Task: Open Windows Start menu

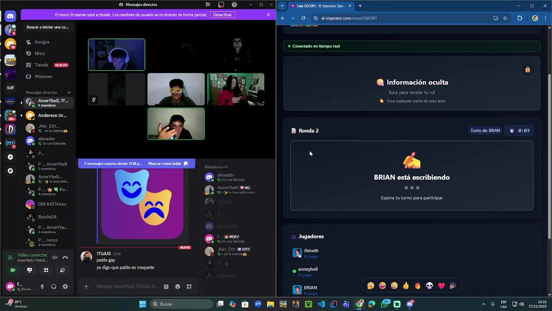Action: tap(143, 304)
